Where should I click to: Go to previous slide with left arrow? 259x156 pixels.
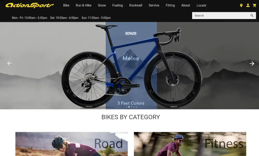(10, 63)
